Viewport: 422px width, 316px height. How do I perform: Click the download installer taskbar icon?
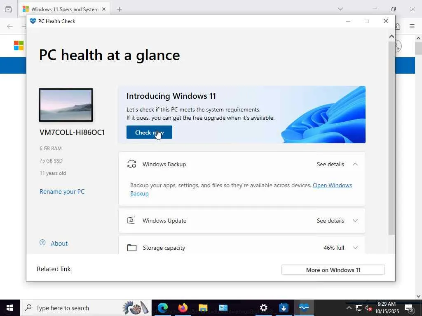click(x=284, y=308)
